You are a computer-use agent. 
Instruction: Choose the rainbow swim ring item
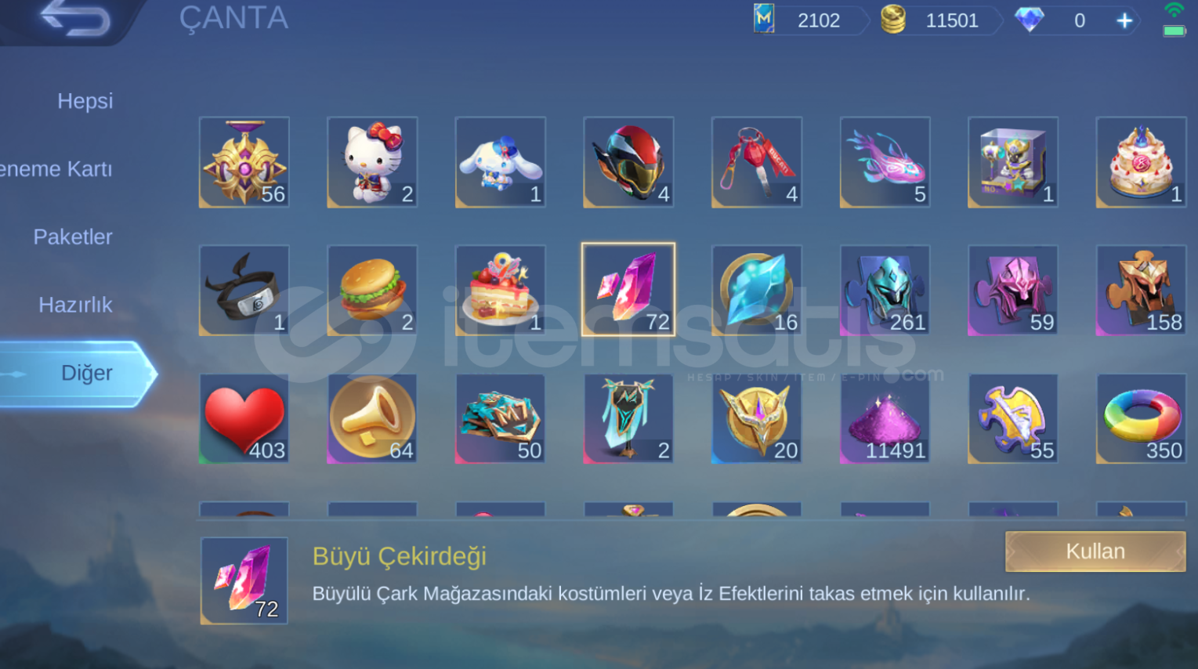[1141, 418]
